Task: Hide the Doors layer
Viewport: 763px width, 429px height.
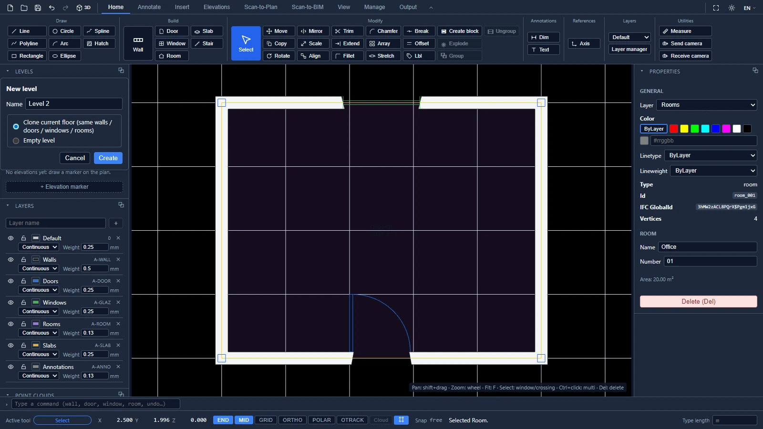Action: point(10,281)
